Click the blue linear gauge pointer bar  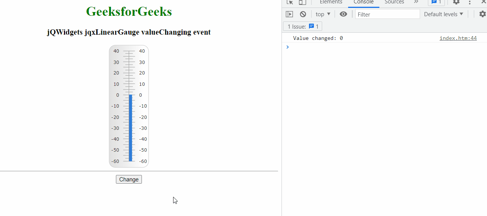[131, 128]
